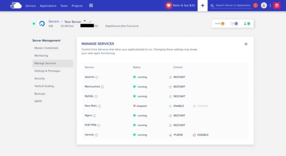Viewport: 286px width, 156px height.
Task: Click the DigitalOcean (San Francisco) label
Action: [122, 26]
